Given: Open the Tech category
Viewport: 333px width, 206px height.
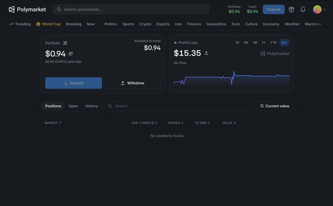Looking at the screenshot, I should click(236, 24).
